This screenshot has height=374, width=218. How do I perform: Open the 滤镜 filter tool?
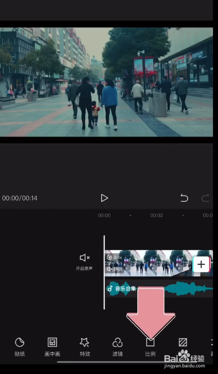[118, 347]
